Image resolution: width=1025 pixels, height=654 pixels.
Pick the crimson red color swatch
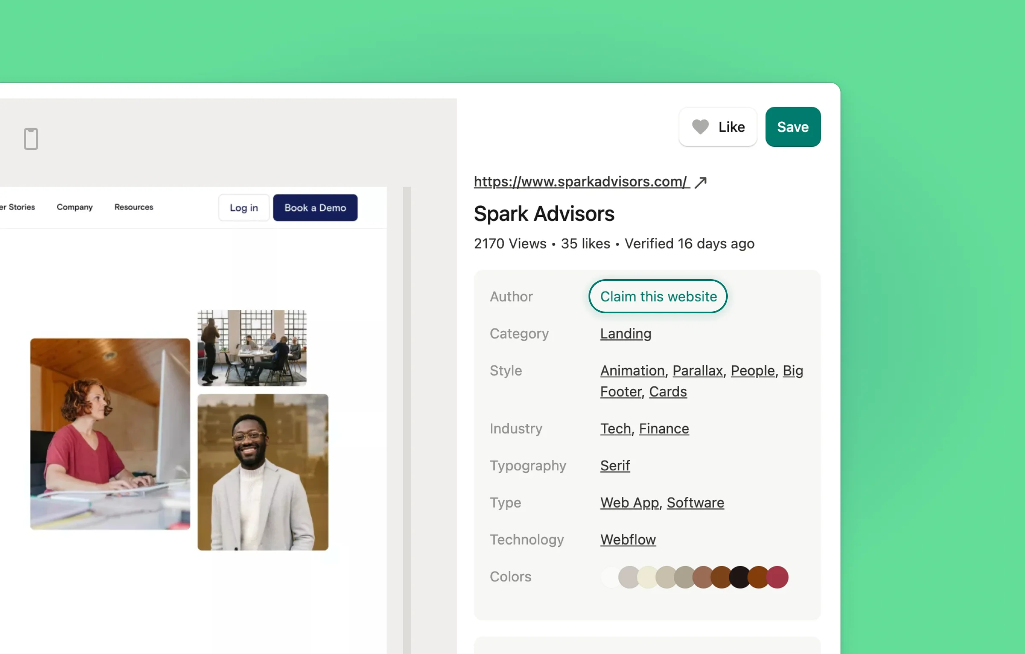777,577
